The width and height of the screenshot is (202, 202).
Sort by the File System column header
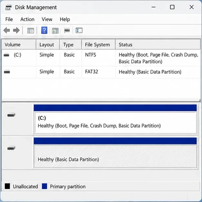coord(99,44)
